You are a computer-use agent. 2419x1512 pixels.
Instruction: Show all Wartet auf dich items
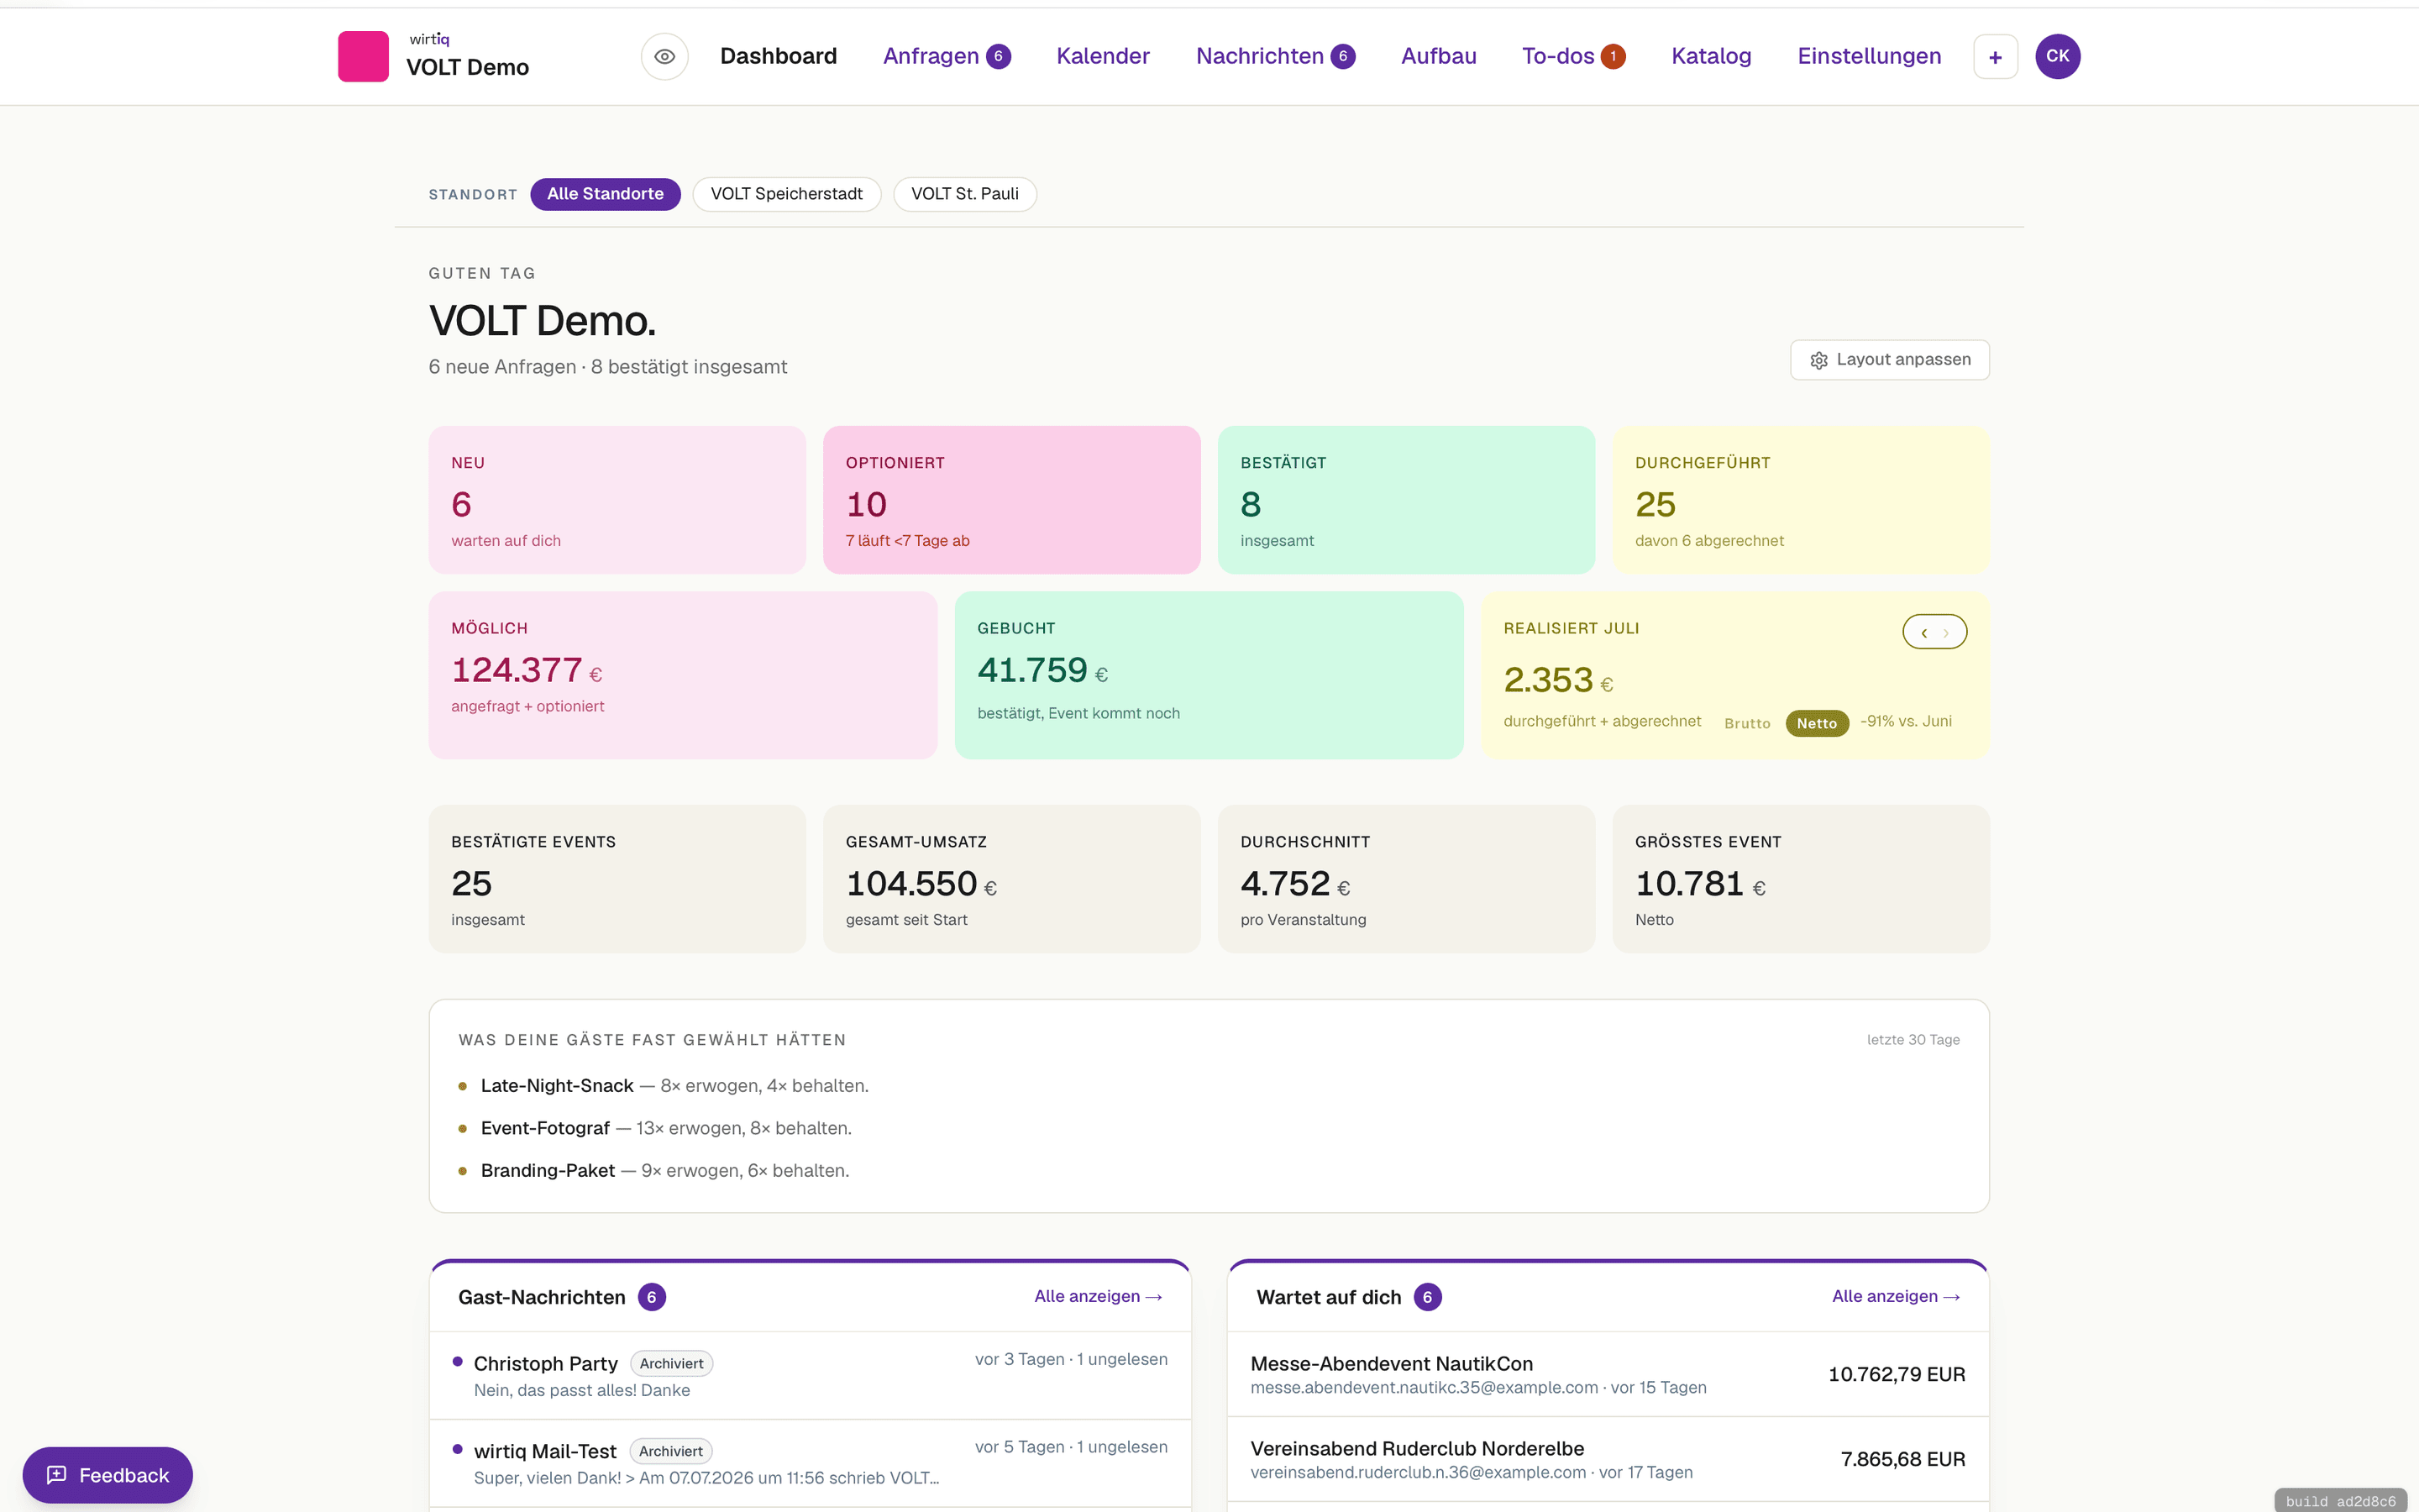[x=1895, y=1296]
